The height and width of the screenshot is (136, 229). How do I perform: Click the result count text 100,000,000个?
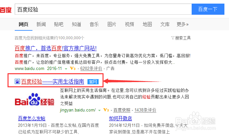71,38
